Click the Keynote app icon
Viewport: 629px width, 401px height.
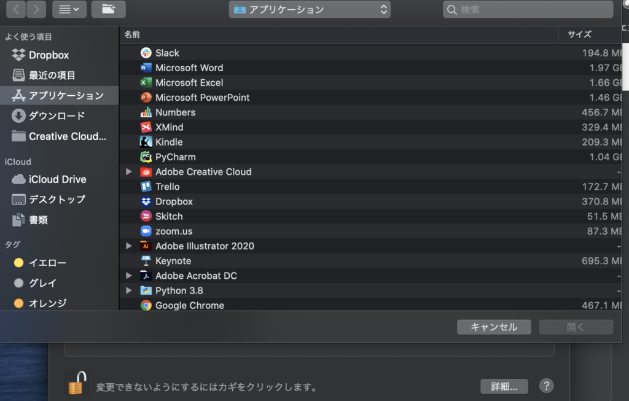click(146, 260)
